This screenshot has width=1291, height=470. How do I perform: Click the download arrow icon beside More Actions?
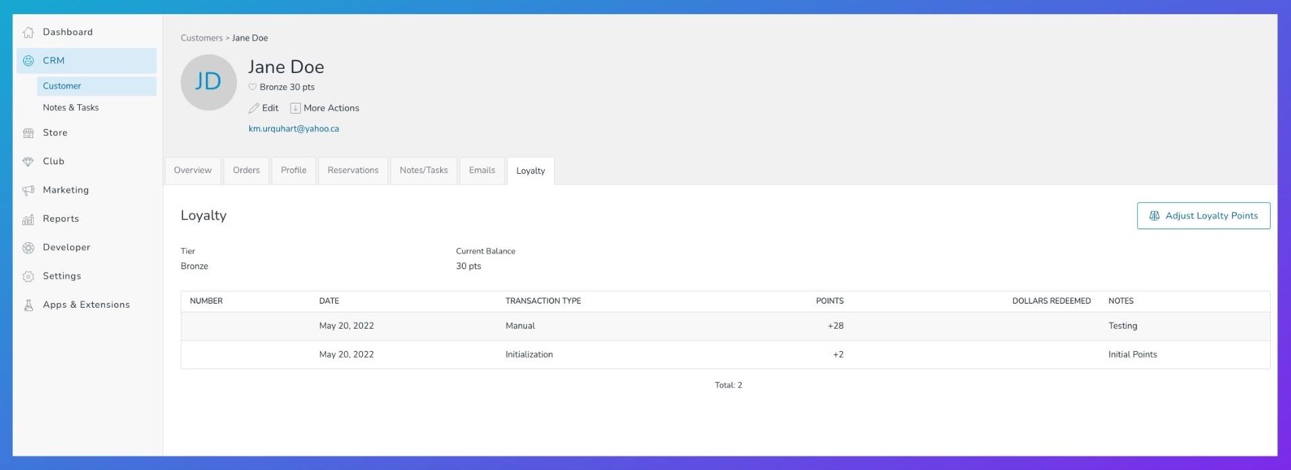295,108
